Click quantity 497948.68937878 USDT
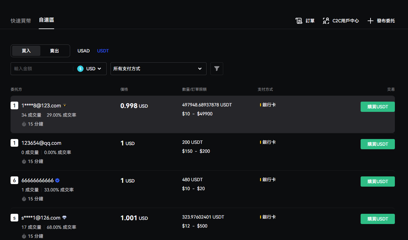Screen dimensions: 408x240 (207, 105)
